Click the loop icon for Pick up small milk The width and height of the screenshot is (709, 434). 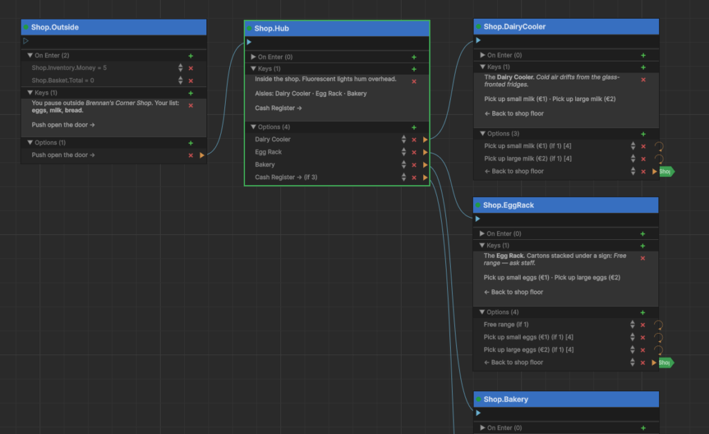(x=659, y=147)
